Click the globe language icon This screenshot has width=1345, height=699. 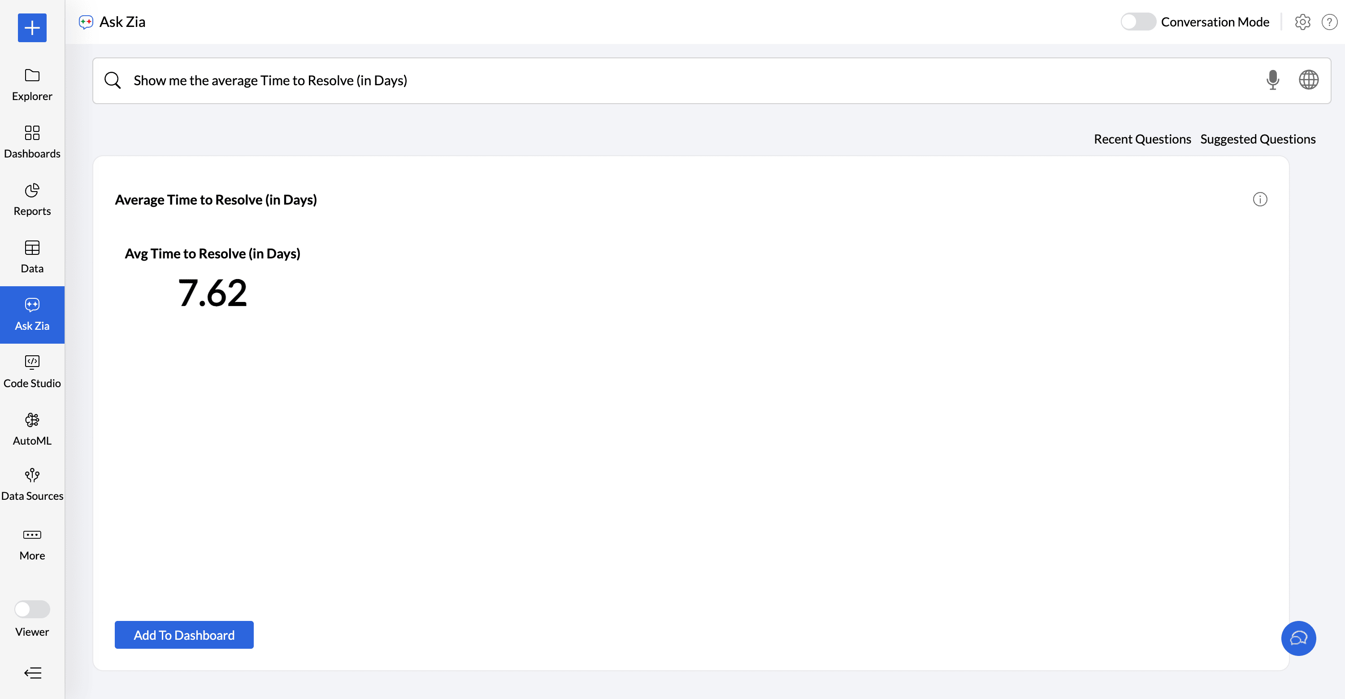(1308, 80)
